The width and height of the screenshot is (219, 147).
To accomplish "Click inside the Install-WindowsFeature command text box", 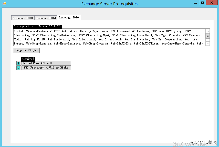I will coord(110,37).
